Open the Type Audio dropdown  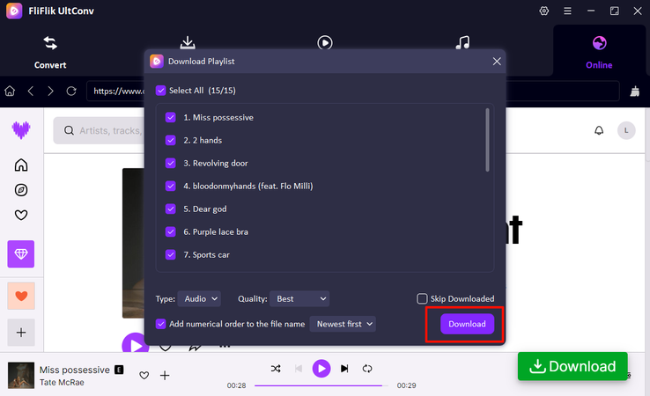199,298
